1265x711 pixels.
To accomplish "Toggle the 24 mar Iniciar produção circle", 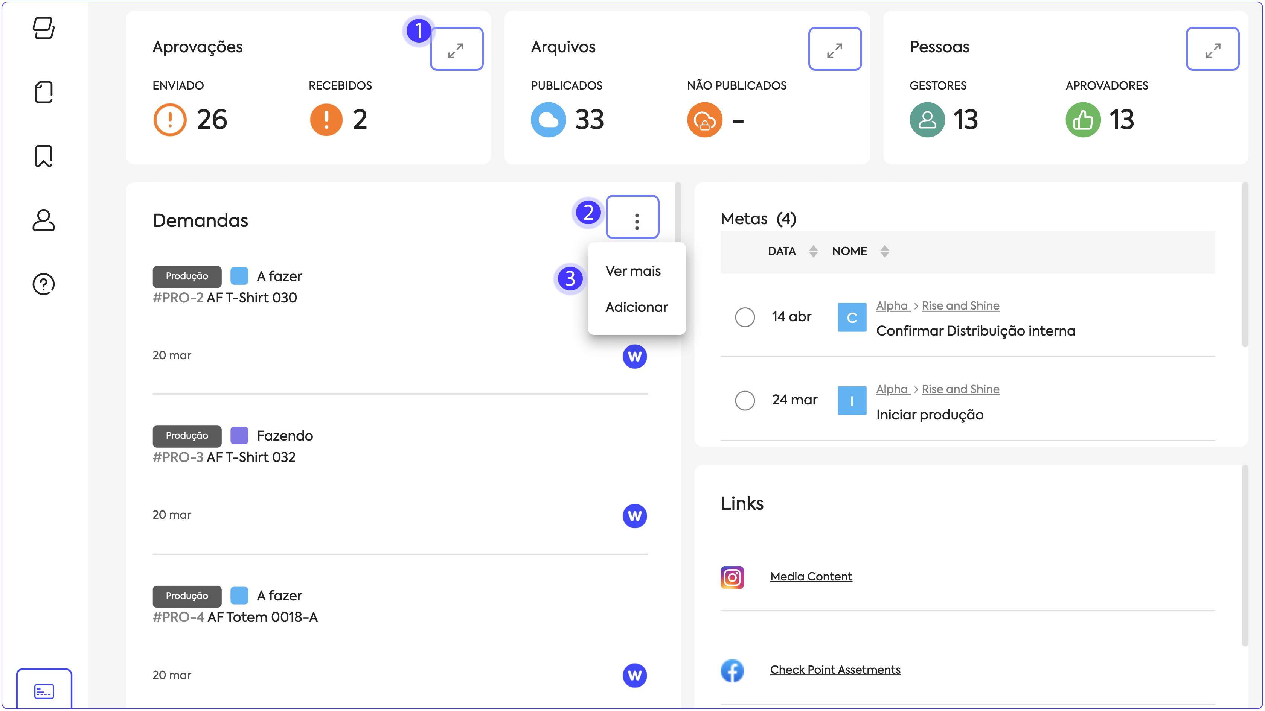I will (744, 400).
